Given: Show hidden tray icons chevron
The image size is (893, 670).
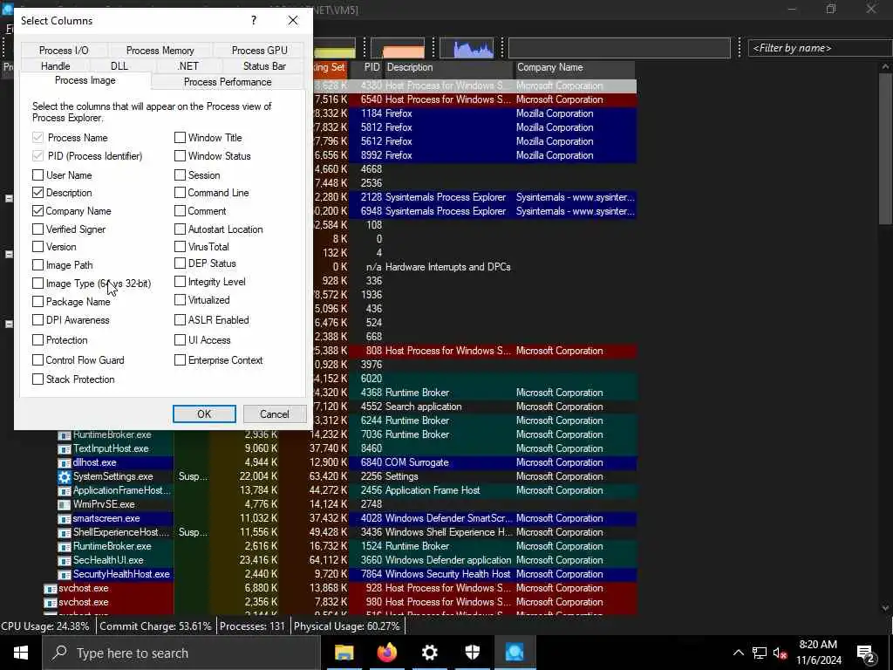Looking at the screenshot, I should click(738, 653).
